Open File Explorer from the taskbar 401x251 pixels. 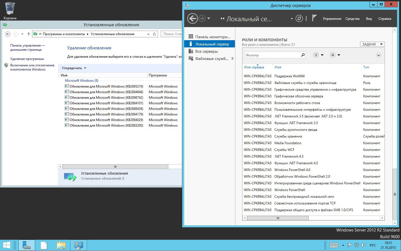pos(61,245)
